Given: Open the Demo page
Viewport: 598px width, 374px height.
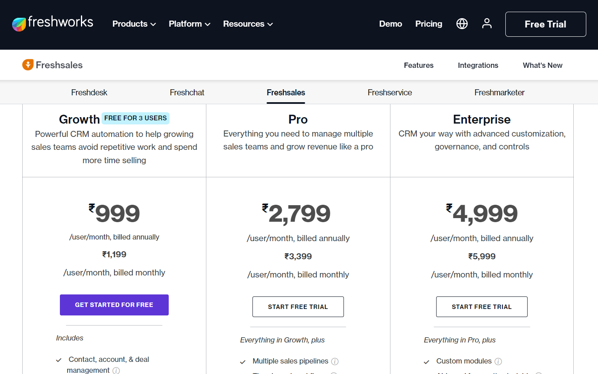Looking at the screenshot, I should [x=390, y=24].
